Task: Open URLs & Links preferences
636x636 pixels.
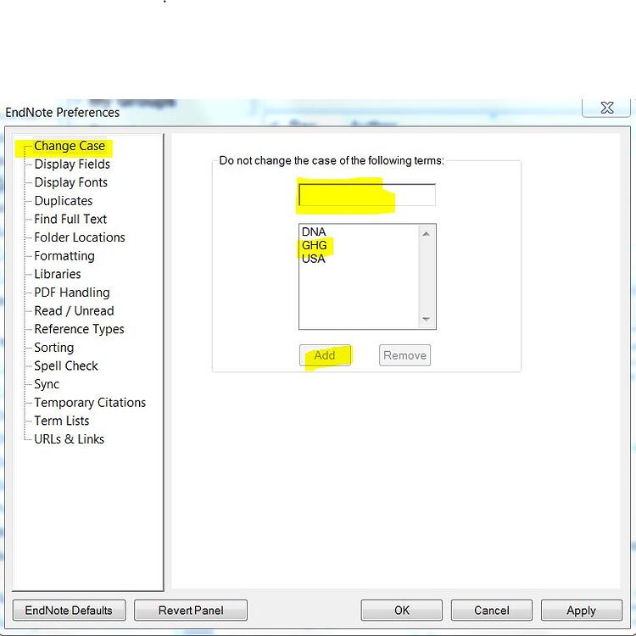Action: [70, 439]
